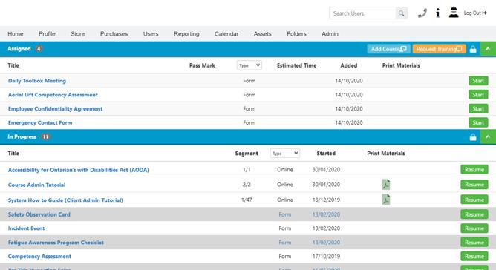496x270 pixels.
Task: Click the In Progress count badge 11
Action: [x=45, y=136]
